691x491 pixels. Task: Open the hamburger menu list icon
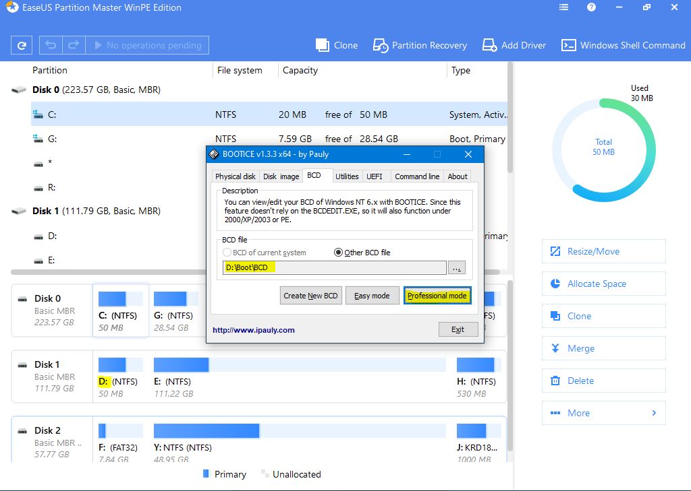[x=564, y=8]
